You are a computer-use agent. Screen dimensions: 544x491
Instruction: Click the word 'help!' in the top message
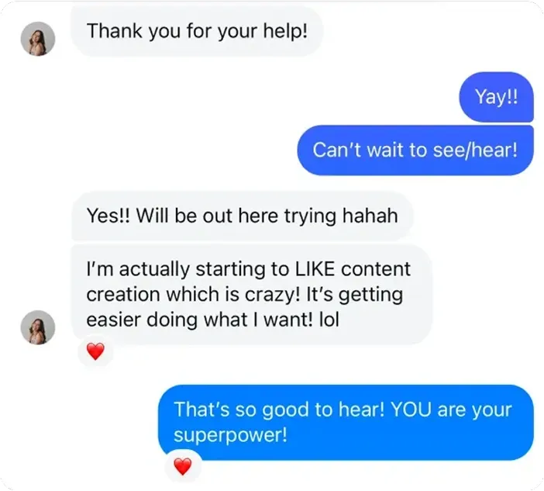pyautogui.click(x=285, y=31)
